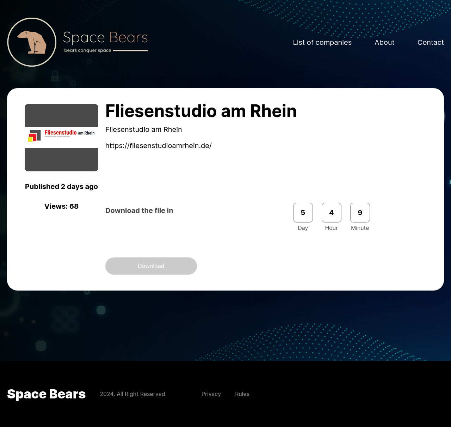Open the Contact page
Viewport: 451px width, 427px height.
pos(431,42)
